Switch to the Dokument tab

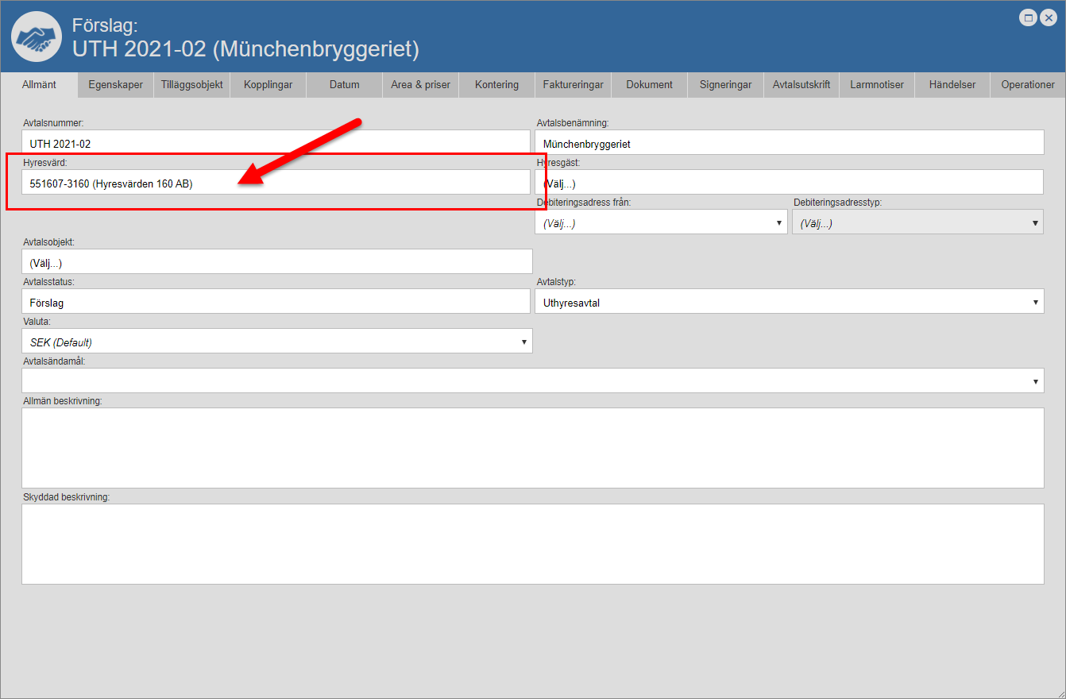click(649, 85)
